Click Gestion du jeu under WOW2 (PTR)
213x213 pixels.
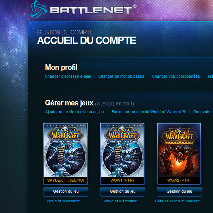coord(179,192)
